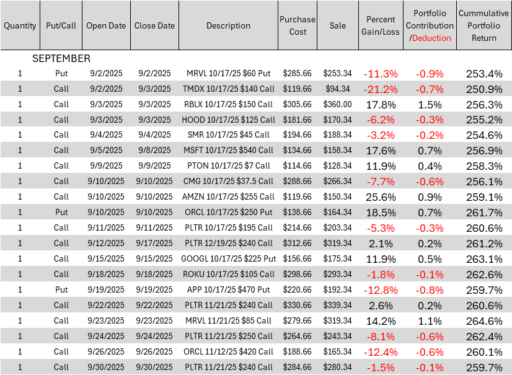Select the GOOGL 10/17/25 $225 Put cell
512x375 pixels.
(229, 258)
